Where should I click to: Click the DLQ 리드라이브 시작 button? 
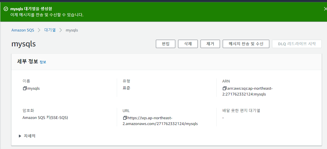click(x=297, y=44)
